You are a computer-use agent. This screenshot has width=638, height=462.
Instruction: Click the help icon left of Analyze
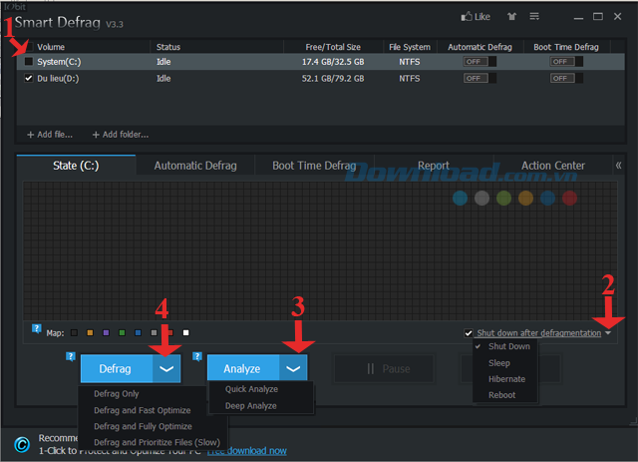point(198,356)
